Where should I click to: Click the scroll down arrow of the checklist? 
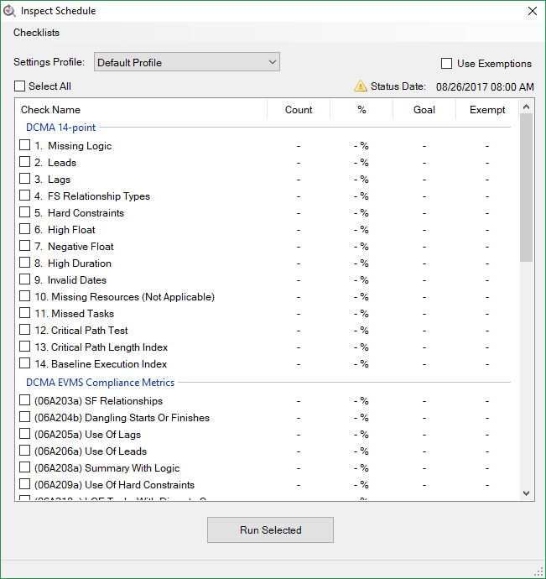tap(526, 493)
